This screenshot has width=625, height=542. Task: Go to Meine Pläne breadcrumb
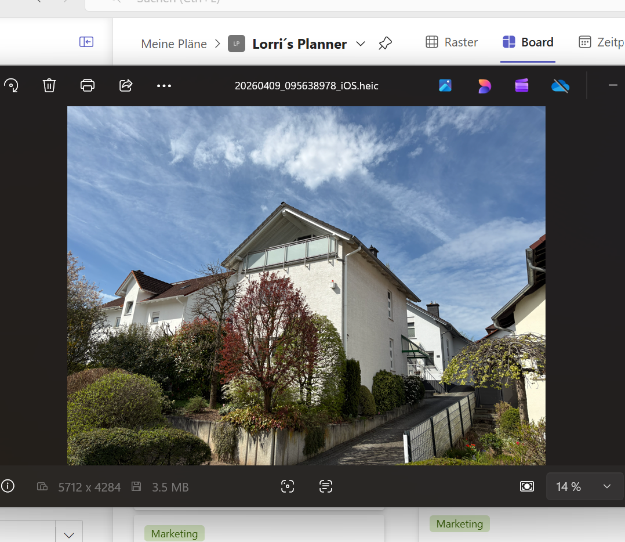(174, 44)
